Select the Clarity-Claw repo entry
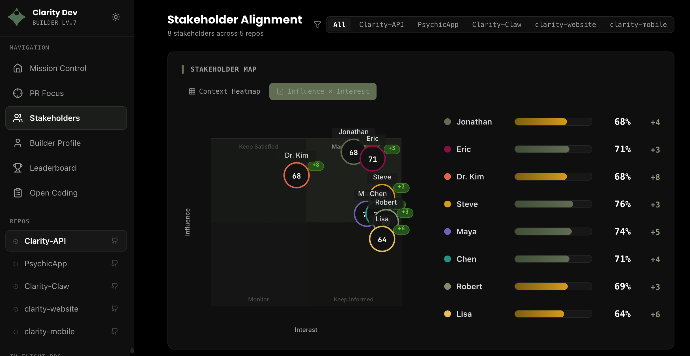Screen dimensions: 690x356 click(47, 286)
